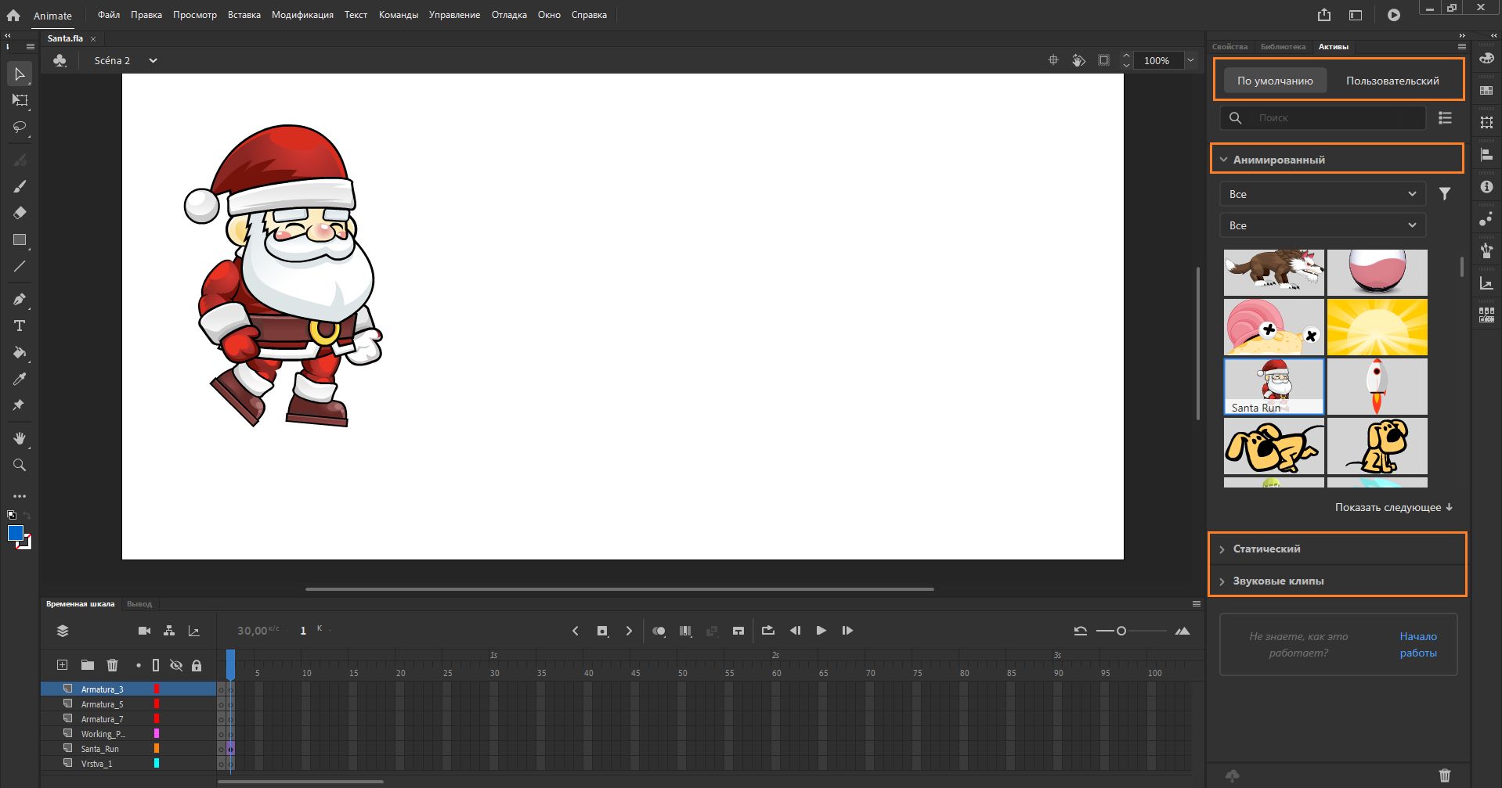Screen dimensions: 1502x788
Task: Click the center stage icon
Action: [1053, 60]
